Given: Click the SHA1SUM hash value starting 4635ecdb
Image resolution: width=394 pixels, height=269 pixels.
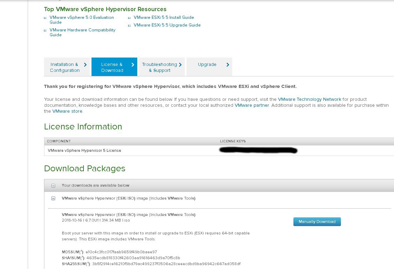Looking at the screenshot, I should tap(133, 258).
